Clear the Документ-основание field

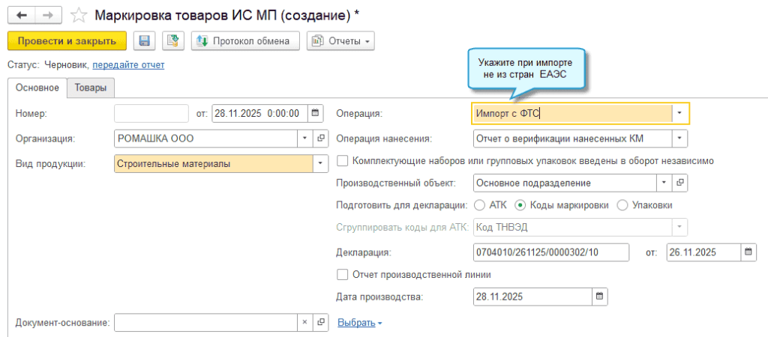[x=304, y=322]
